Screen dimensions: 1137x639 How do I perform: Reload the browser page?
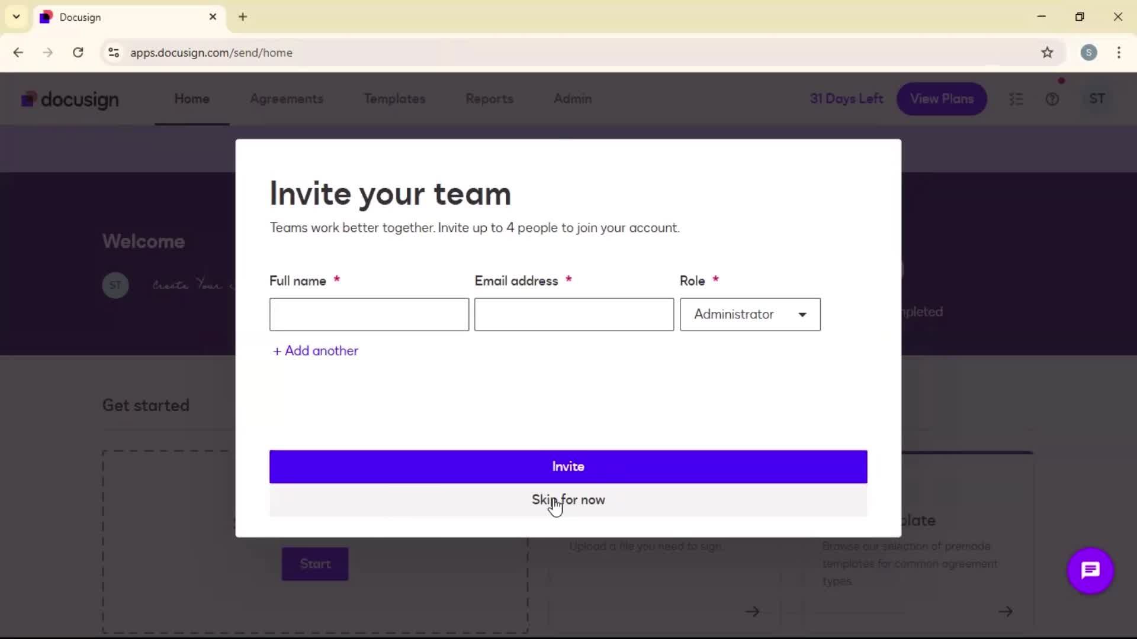pos(78,53)
